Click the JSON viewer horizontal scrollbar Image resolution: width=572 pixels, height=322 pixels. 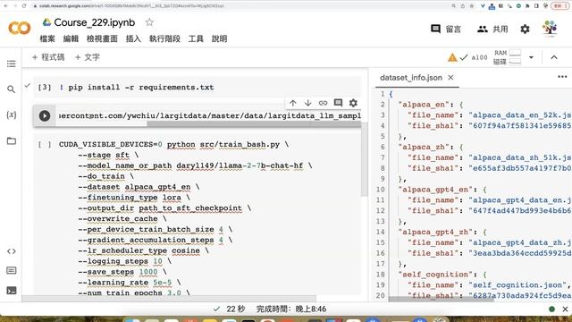coord(442,299)
